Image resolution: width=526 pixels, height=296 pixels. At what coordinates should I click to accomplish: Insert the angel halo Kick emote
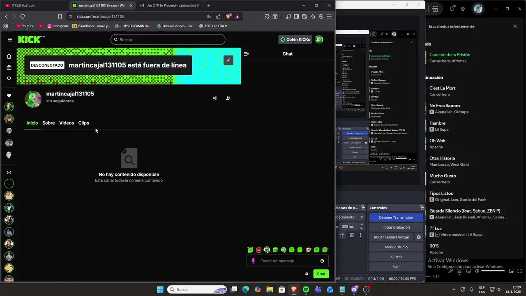[250, 250]
